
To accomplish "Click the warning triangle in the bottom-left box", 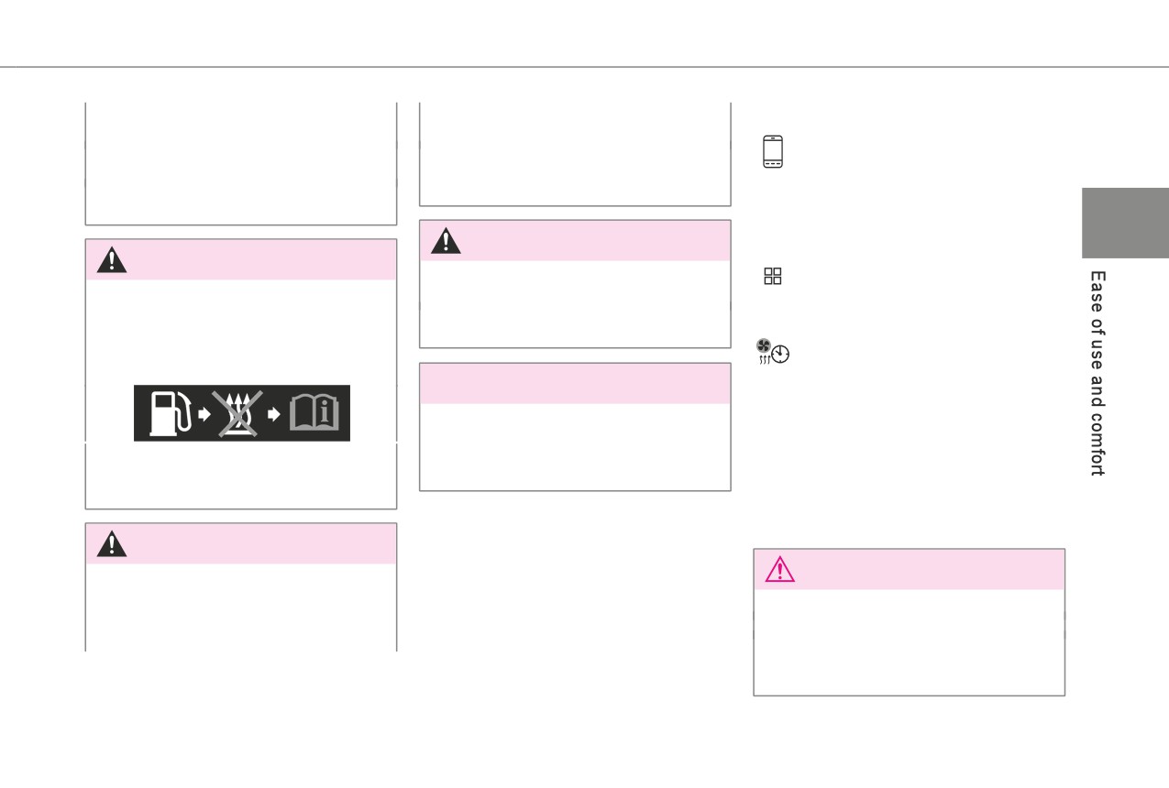I will (x=112, y=543).
